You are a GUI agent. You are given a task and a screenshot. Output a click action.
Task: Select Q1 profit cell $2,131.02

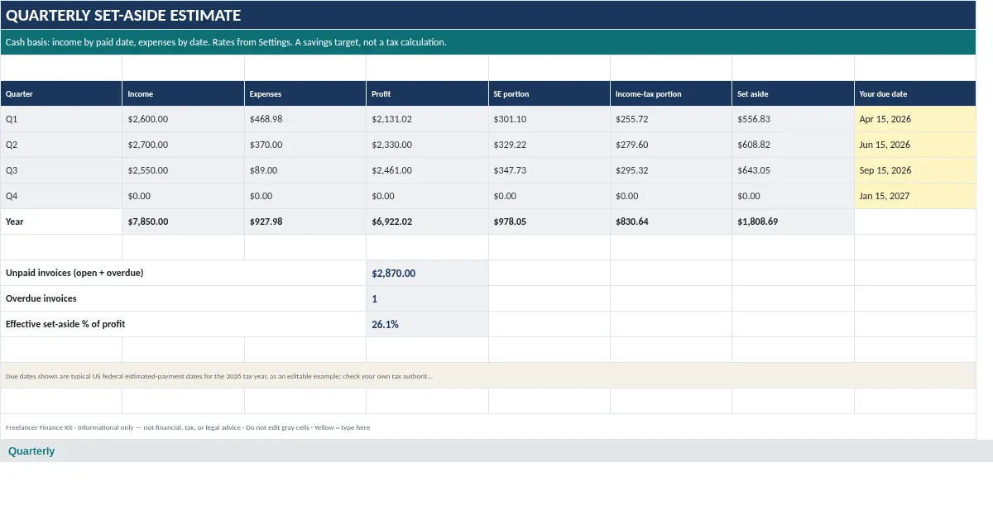[x=427, y=119]
